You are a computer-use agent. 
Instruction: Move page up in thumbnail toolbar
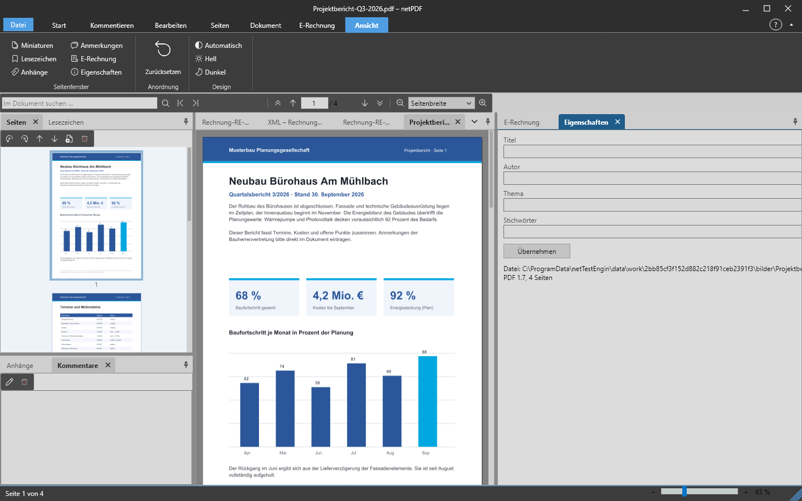click(40, 139)
